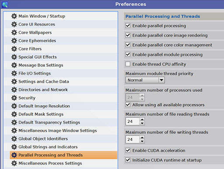The image size is (224, 169).
Task: Click the gear icon beside Default Transparency Settings
Action: tap(14, 122)
